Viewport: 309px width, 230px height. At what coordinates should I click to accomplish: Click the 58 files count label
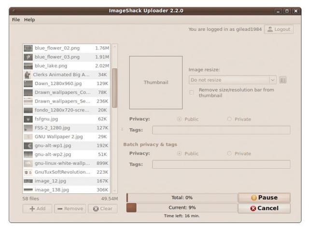(31, 199)
